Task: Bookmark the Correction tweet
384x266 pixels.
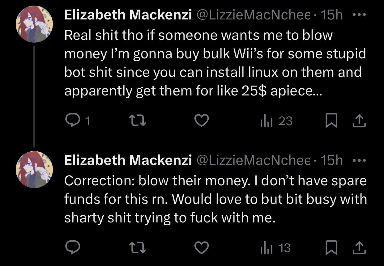Action: tap(331, 248)
